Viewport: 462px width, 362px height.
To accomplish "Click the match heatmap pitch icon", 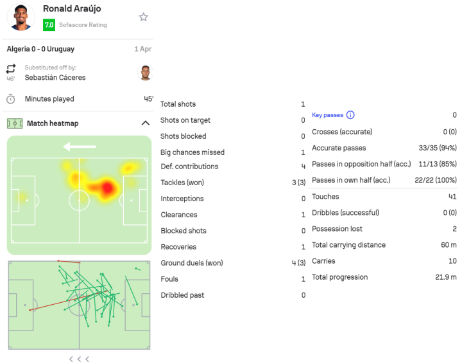I will 14,123.
